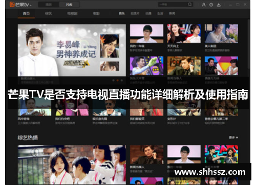The image size is (256, 185).
Task: Click the 变形计 title text
Action: coord(172,119)
